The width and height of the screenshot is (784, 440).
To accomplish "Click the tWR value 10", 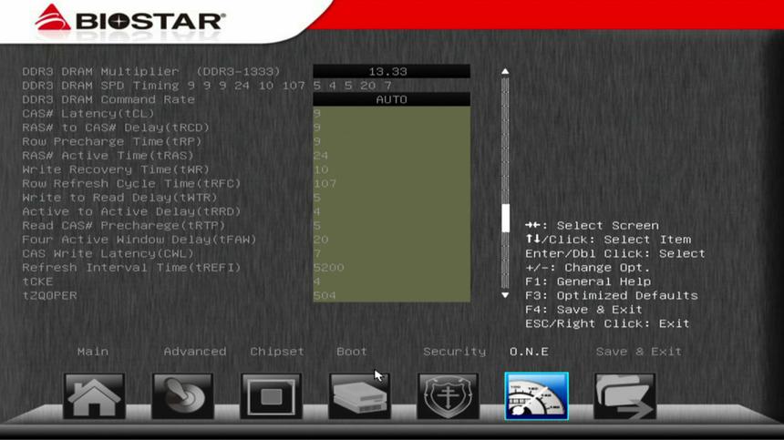I will [321, 169].
